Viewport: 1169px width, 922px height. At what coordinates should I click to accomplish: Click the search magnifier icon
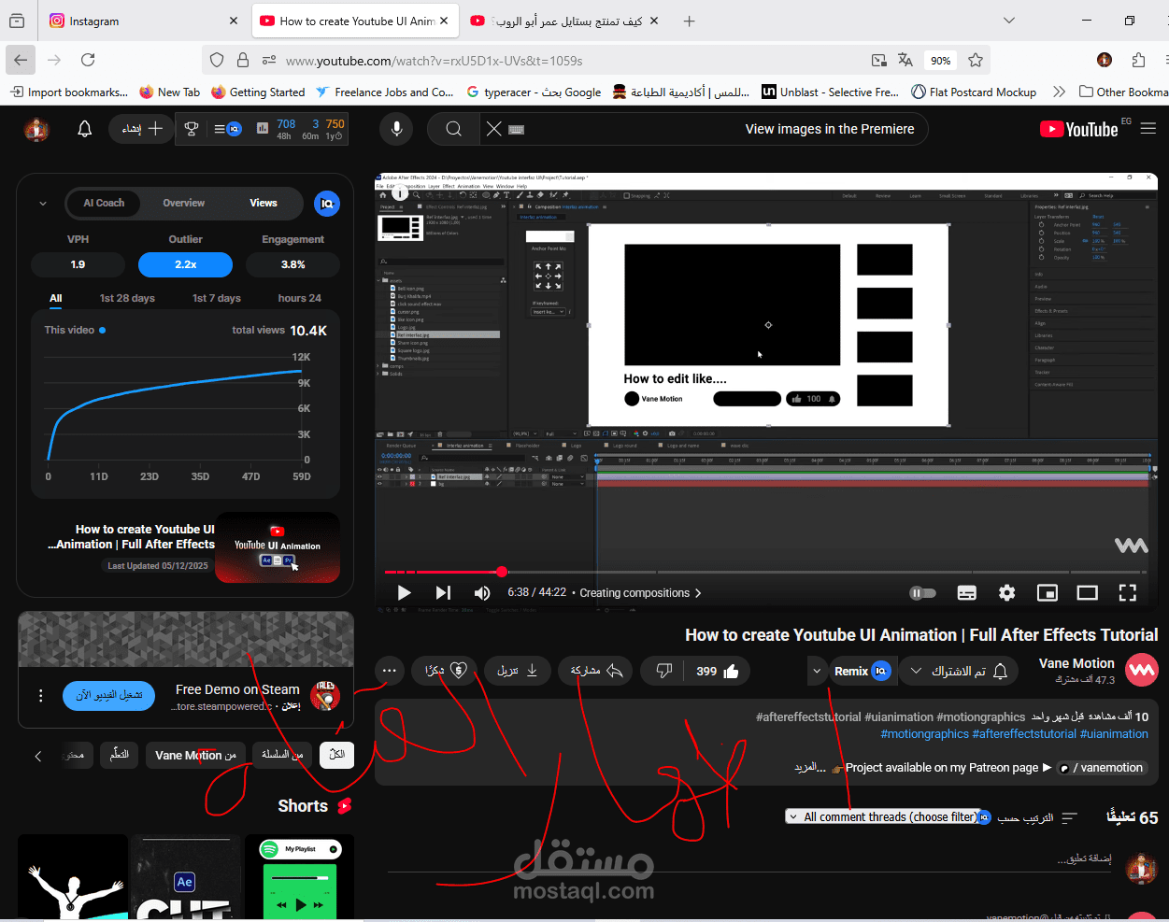[x=453, y=129]
